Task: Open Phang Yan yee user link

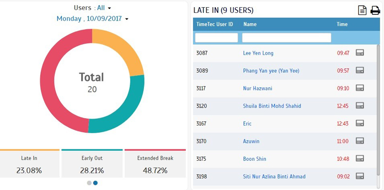Action: click(x=271, y=70)
